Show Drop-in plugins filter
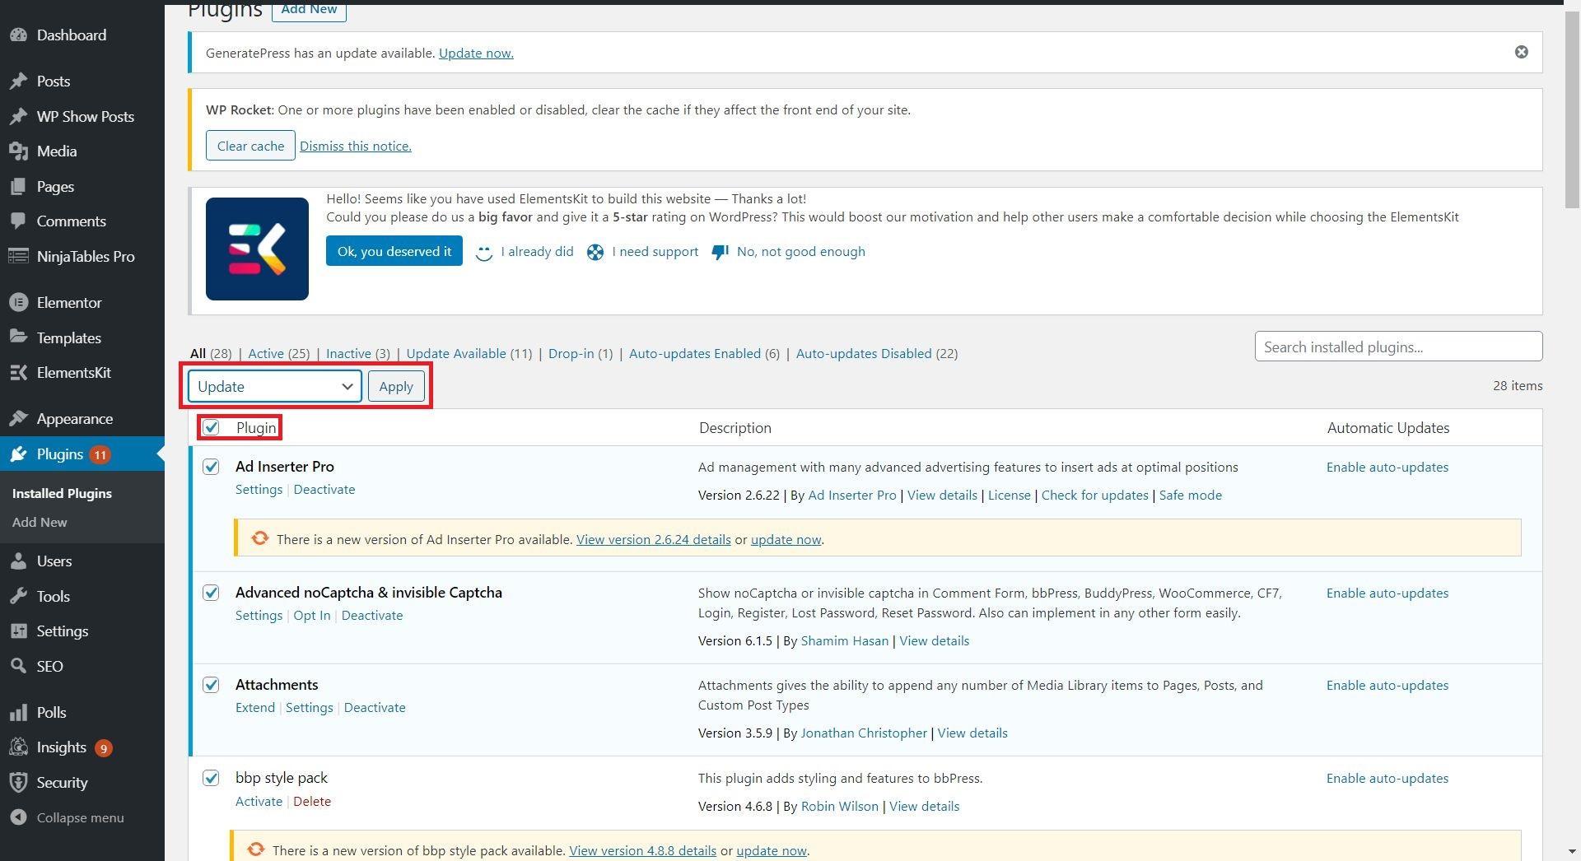 click(x=571, y=353)
